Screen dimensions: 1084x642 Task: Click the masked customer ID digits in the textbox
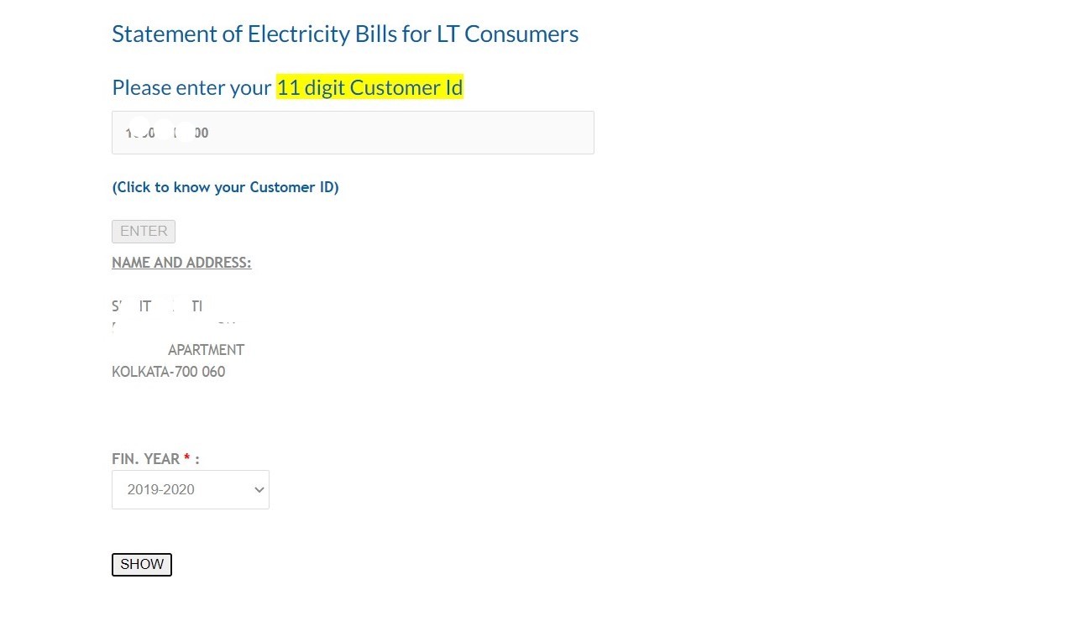[x=166, y=133]
